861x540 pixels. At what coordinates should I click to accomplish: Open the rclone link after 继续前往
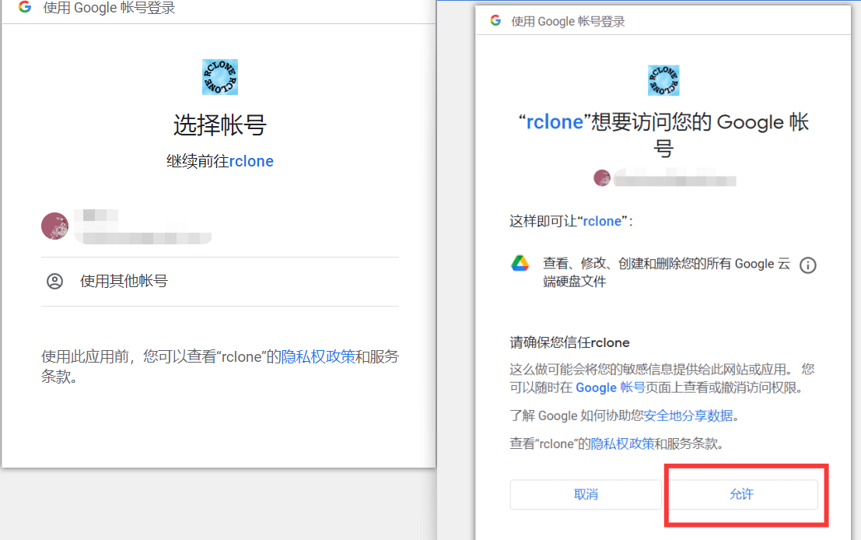(x=251, y=161)
